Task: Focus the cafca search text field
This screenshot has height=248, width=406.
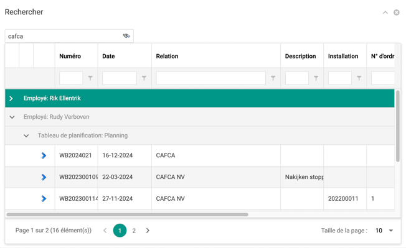Action: click(64, 36)
